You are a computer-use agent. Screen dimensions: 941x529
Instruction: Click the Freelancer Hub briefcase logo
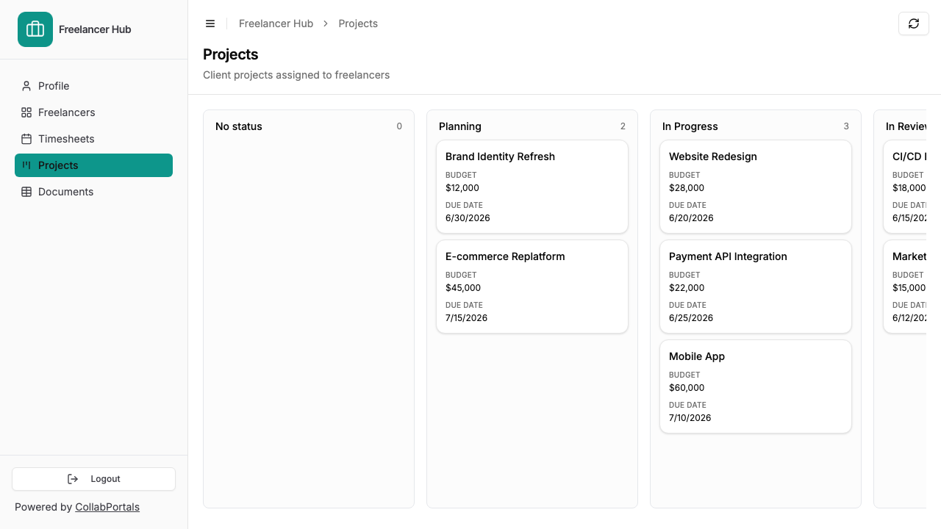coord(35,29)
